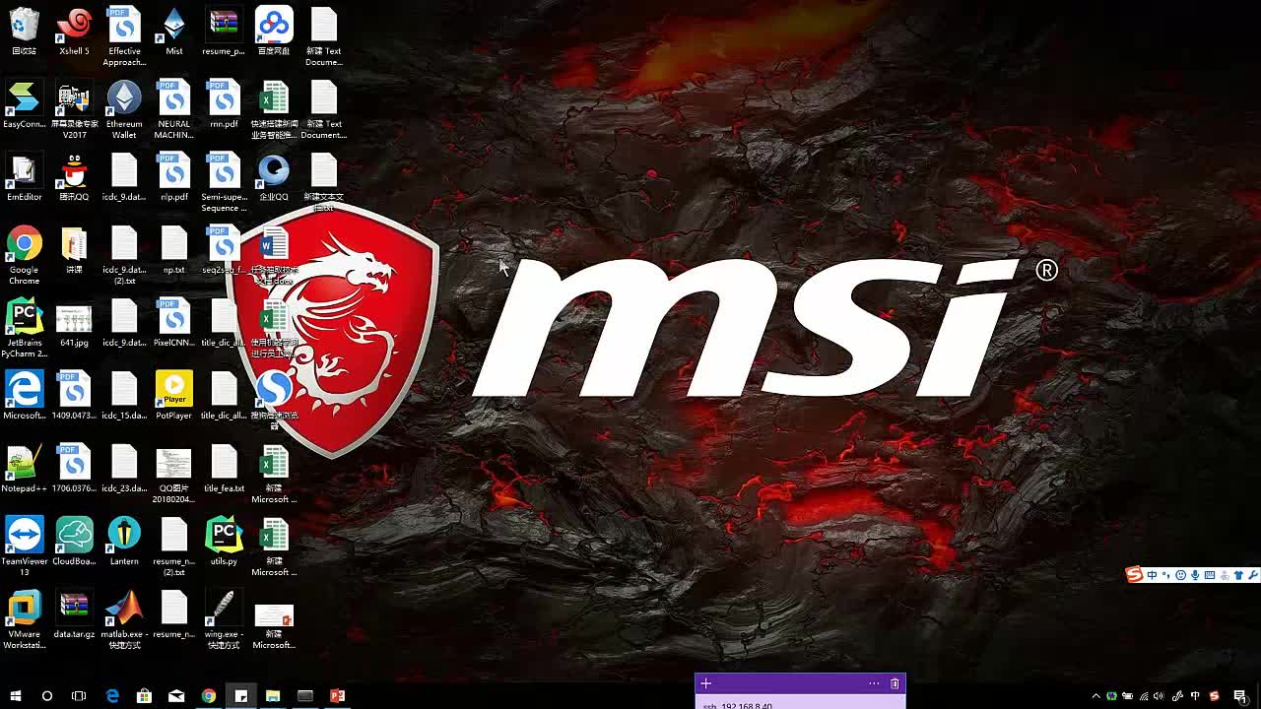Open File Explorer from taskbar

(273, 696)
